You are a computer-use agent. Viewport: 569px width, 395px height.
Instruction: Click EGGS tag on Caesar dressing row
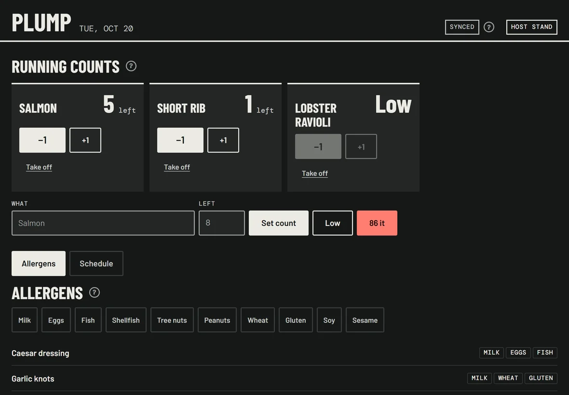pos(518,353)
